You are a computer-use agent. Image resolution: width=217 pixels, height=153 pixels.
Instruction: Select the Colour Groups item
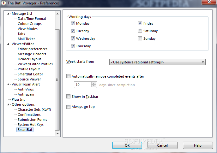coord(30,24)
